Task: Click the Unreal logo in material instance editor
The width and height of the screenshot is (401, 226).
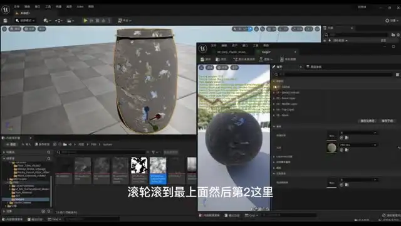Action: click(x=203, y=48)
